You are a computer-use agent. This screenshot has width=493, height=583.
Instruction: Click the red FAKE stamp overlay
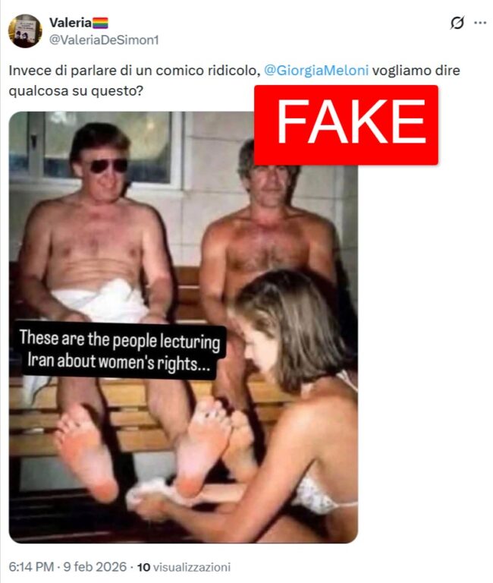pos(346,125)
